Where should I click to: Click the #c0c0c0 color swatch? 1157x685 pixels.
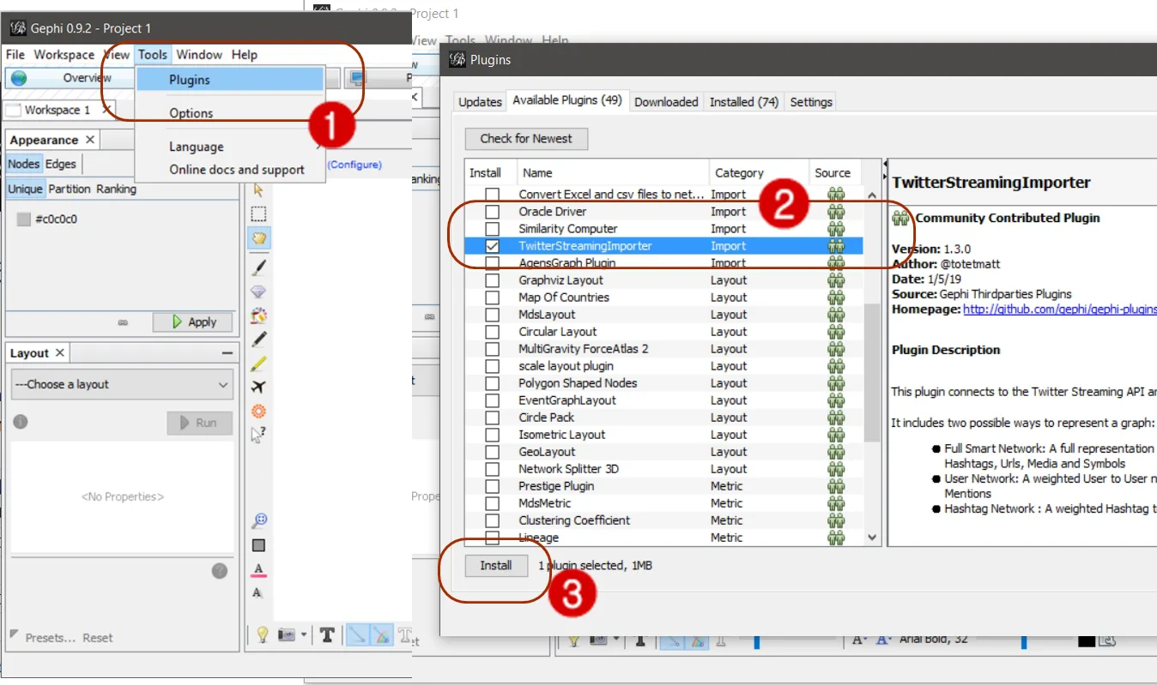click(x=23, y=219)
